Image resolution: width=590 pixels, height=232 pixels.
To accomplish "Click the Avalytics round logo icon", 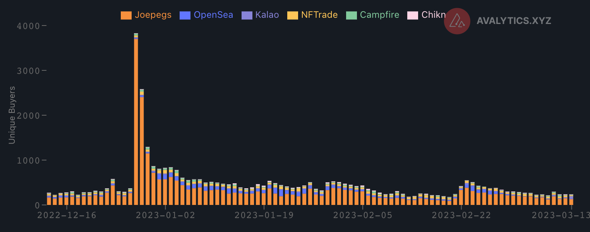I will click(457, 21).
